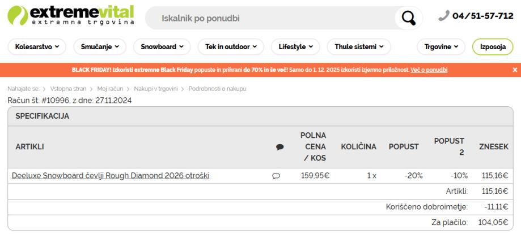
Task: Expand the Snowboard dropdown menu
Action: click(x=162, y=47)
